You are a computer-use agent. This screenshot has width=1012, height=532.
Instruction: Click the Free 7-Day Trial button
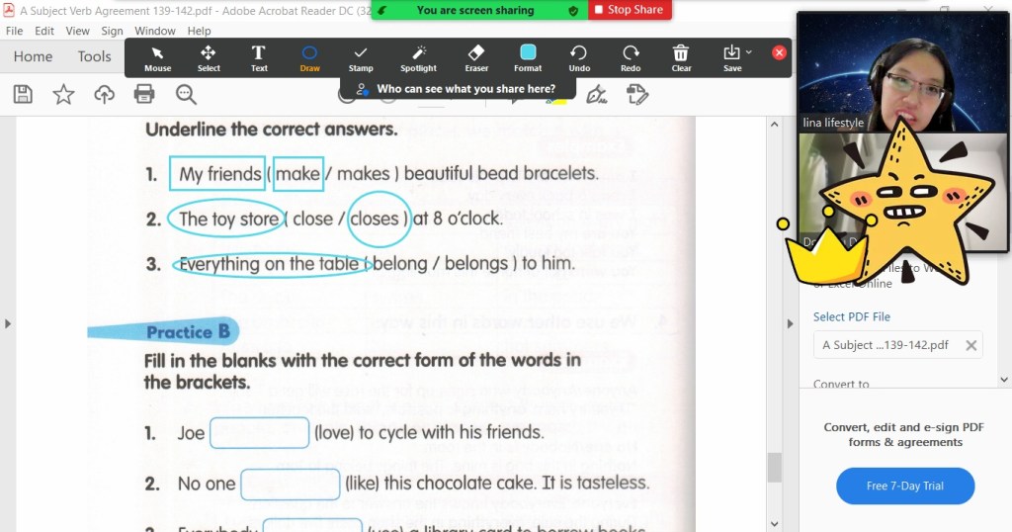click(x=905, y=486)
